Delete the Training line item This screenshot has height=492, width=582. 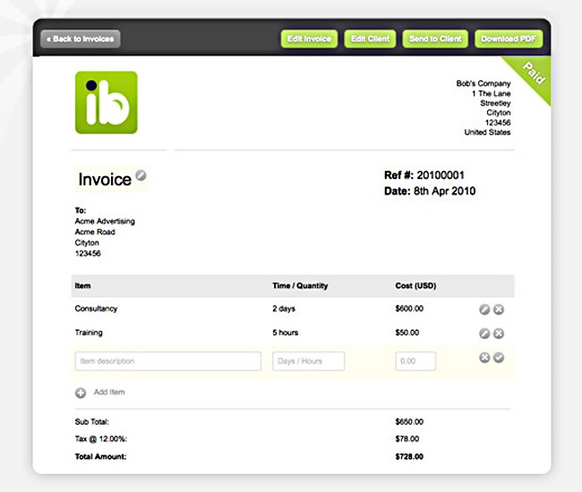click(x=499, y=334)
